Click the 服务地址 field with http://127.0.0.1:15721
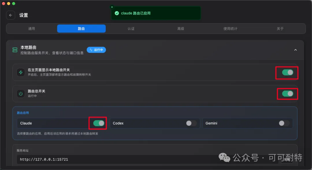 coord(147,160)
